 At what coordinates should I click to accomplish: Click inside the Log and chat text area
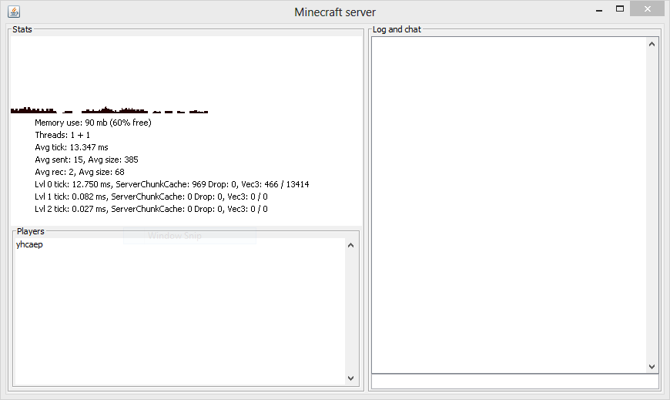[509, 205]
